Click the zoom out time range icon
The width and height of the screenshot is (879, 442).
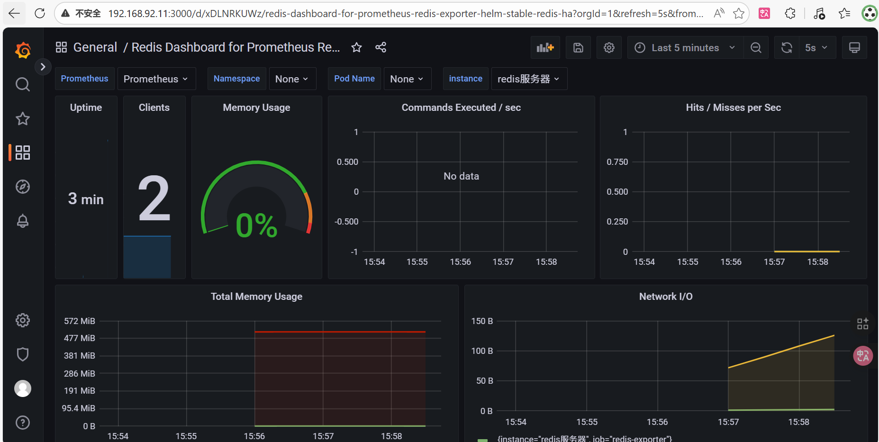(x=756, y=47)
